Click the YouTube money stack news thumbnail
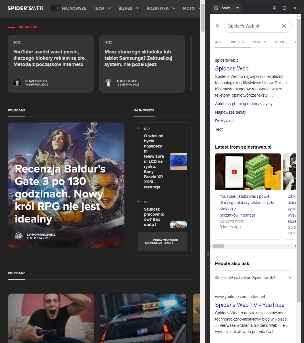 (248, 172)
